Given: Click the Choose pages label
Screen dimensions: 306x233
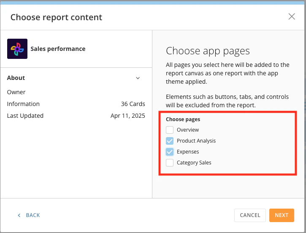Looking at the screenshot, I should [183, 119].
